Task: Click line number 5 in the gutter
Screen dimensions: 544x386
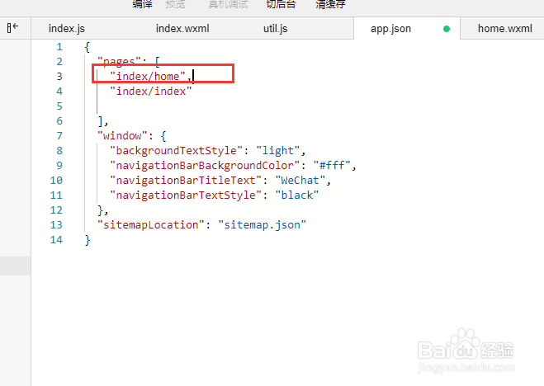Action: (59, 106)
